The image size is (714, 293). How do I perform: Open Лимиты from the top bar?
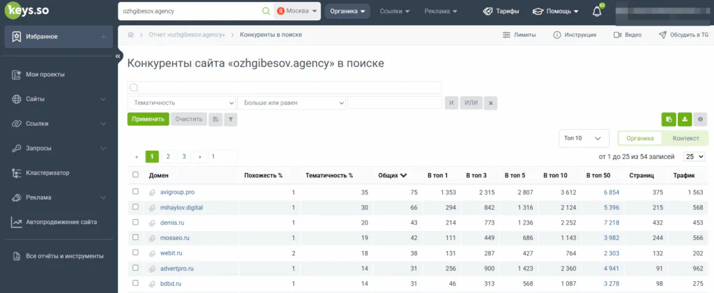(519, 35)
